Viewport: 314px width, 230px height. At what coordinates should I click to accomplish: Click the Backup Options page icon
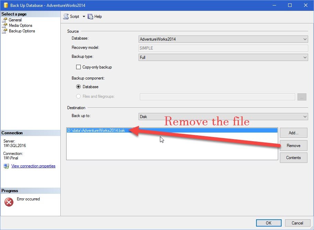click(4, 31)
